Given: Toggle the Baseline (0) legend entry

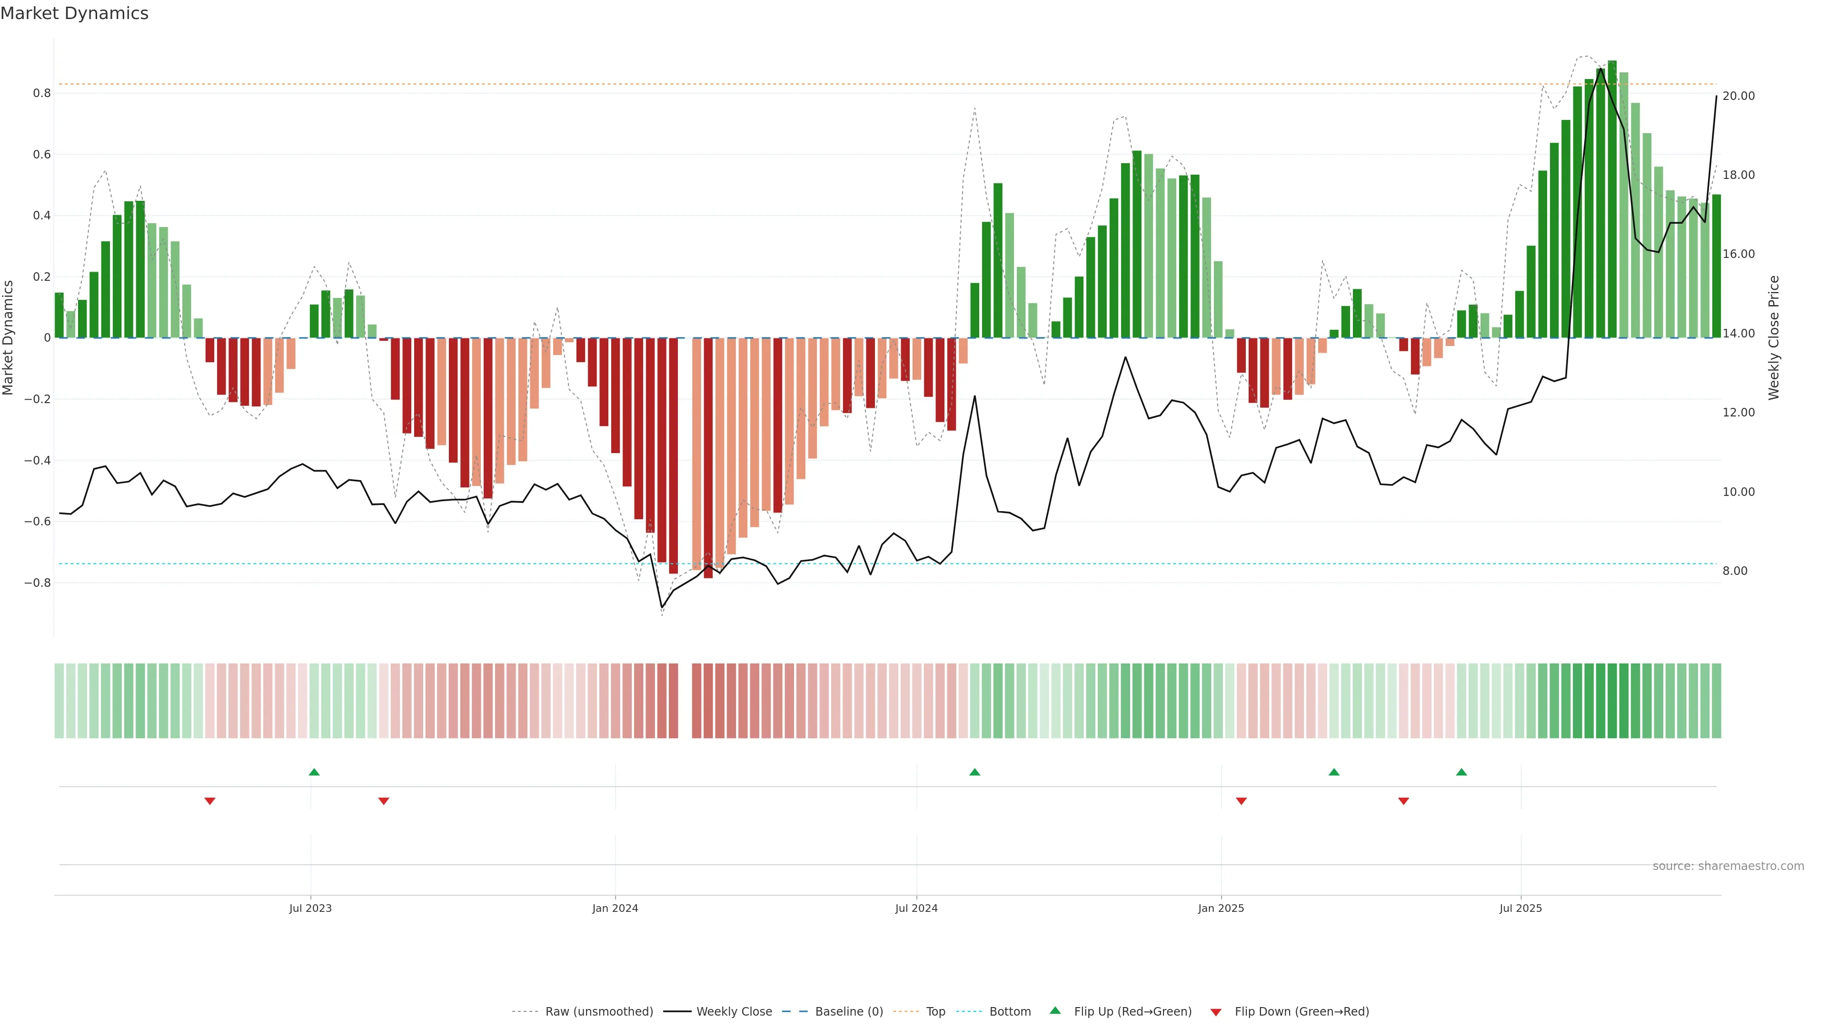Looking at the screenshot, I should (x=849, y=1012).
